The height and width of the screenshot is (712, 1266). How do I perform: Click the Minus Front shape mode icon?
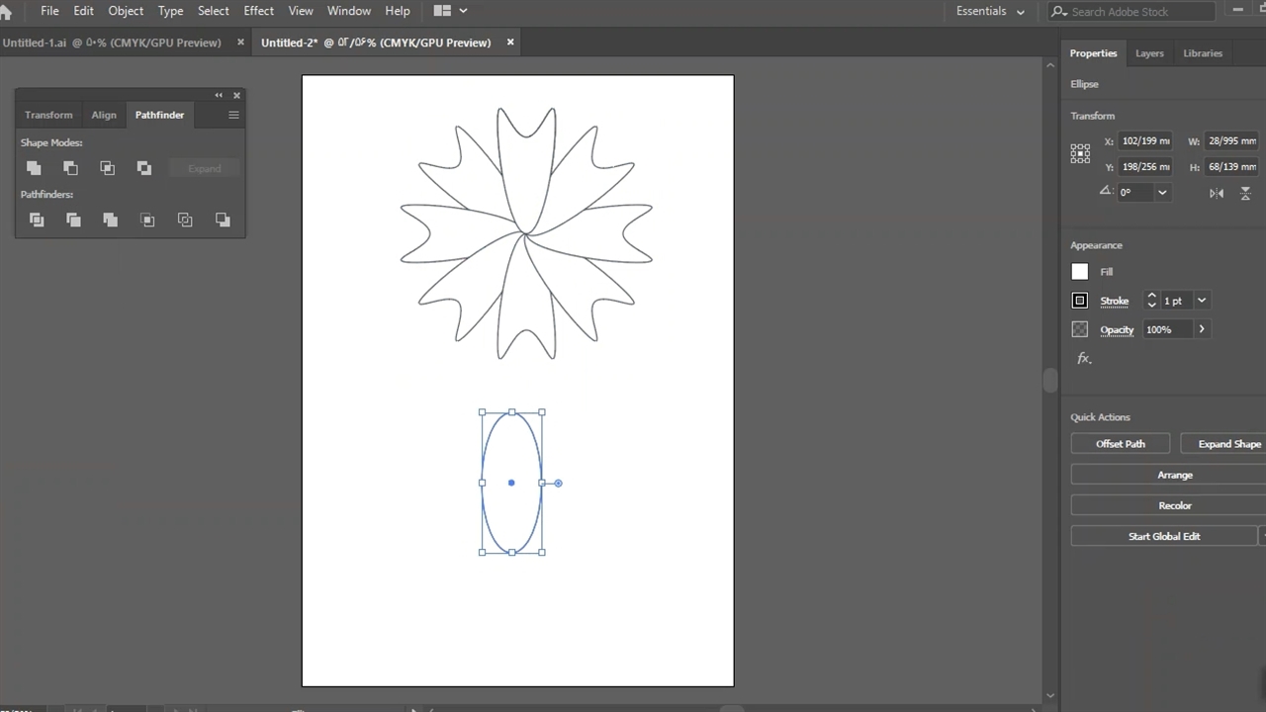coord(70,168)
